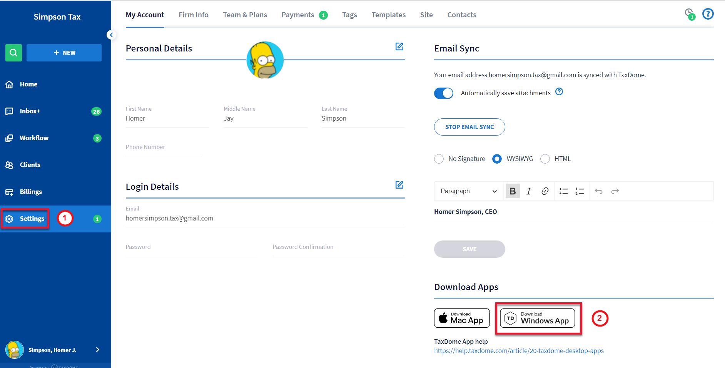Insert a bulleted list in signature

tap(563, 191)
